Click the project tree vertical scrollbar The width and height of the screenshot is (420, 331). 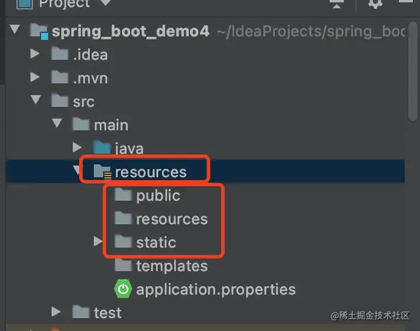(x=413, y=71)
